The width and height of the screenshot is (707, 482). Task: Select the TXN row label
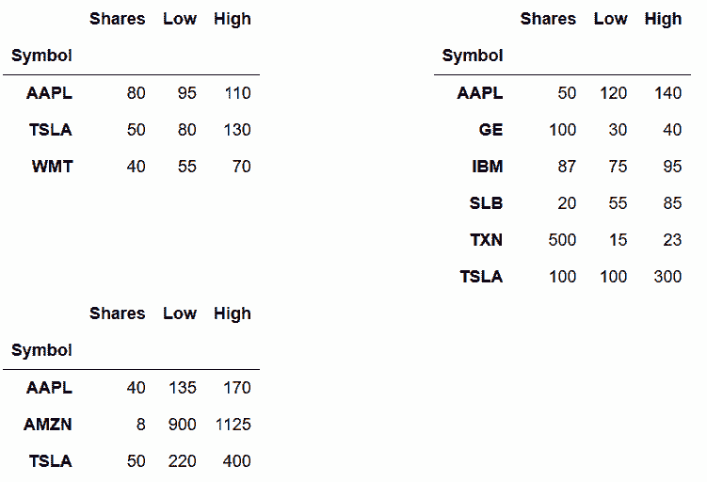486,240
